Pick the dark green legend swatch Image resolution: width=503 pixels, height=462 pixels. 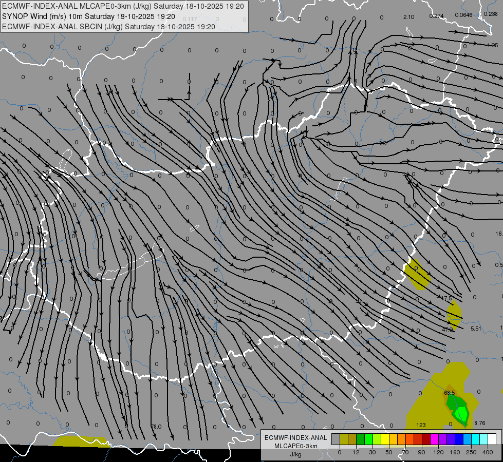click(361, 439)
